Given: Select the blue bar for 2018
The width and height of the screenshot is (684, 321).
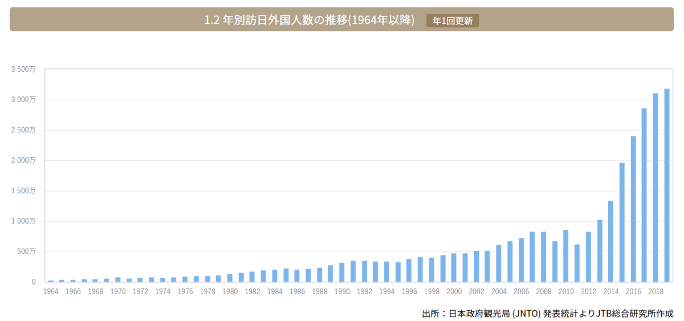Looking at the screenshot, I should (x=655, y=188).
